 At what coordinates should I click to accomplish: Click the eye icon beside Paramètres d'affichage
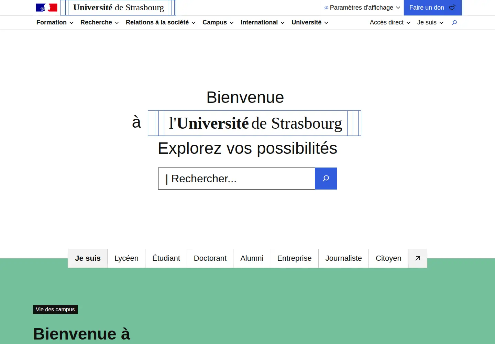tap(326, 8)
